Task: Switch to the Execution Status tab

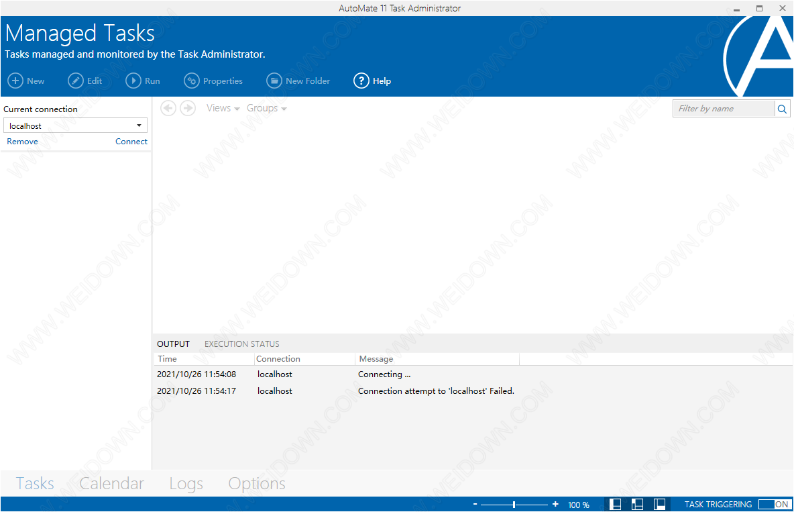Action: pyautogui.click(x=241, y=344)
